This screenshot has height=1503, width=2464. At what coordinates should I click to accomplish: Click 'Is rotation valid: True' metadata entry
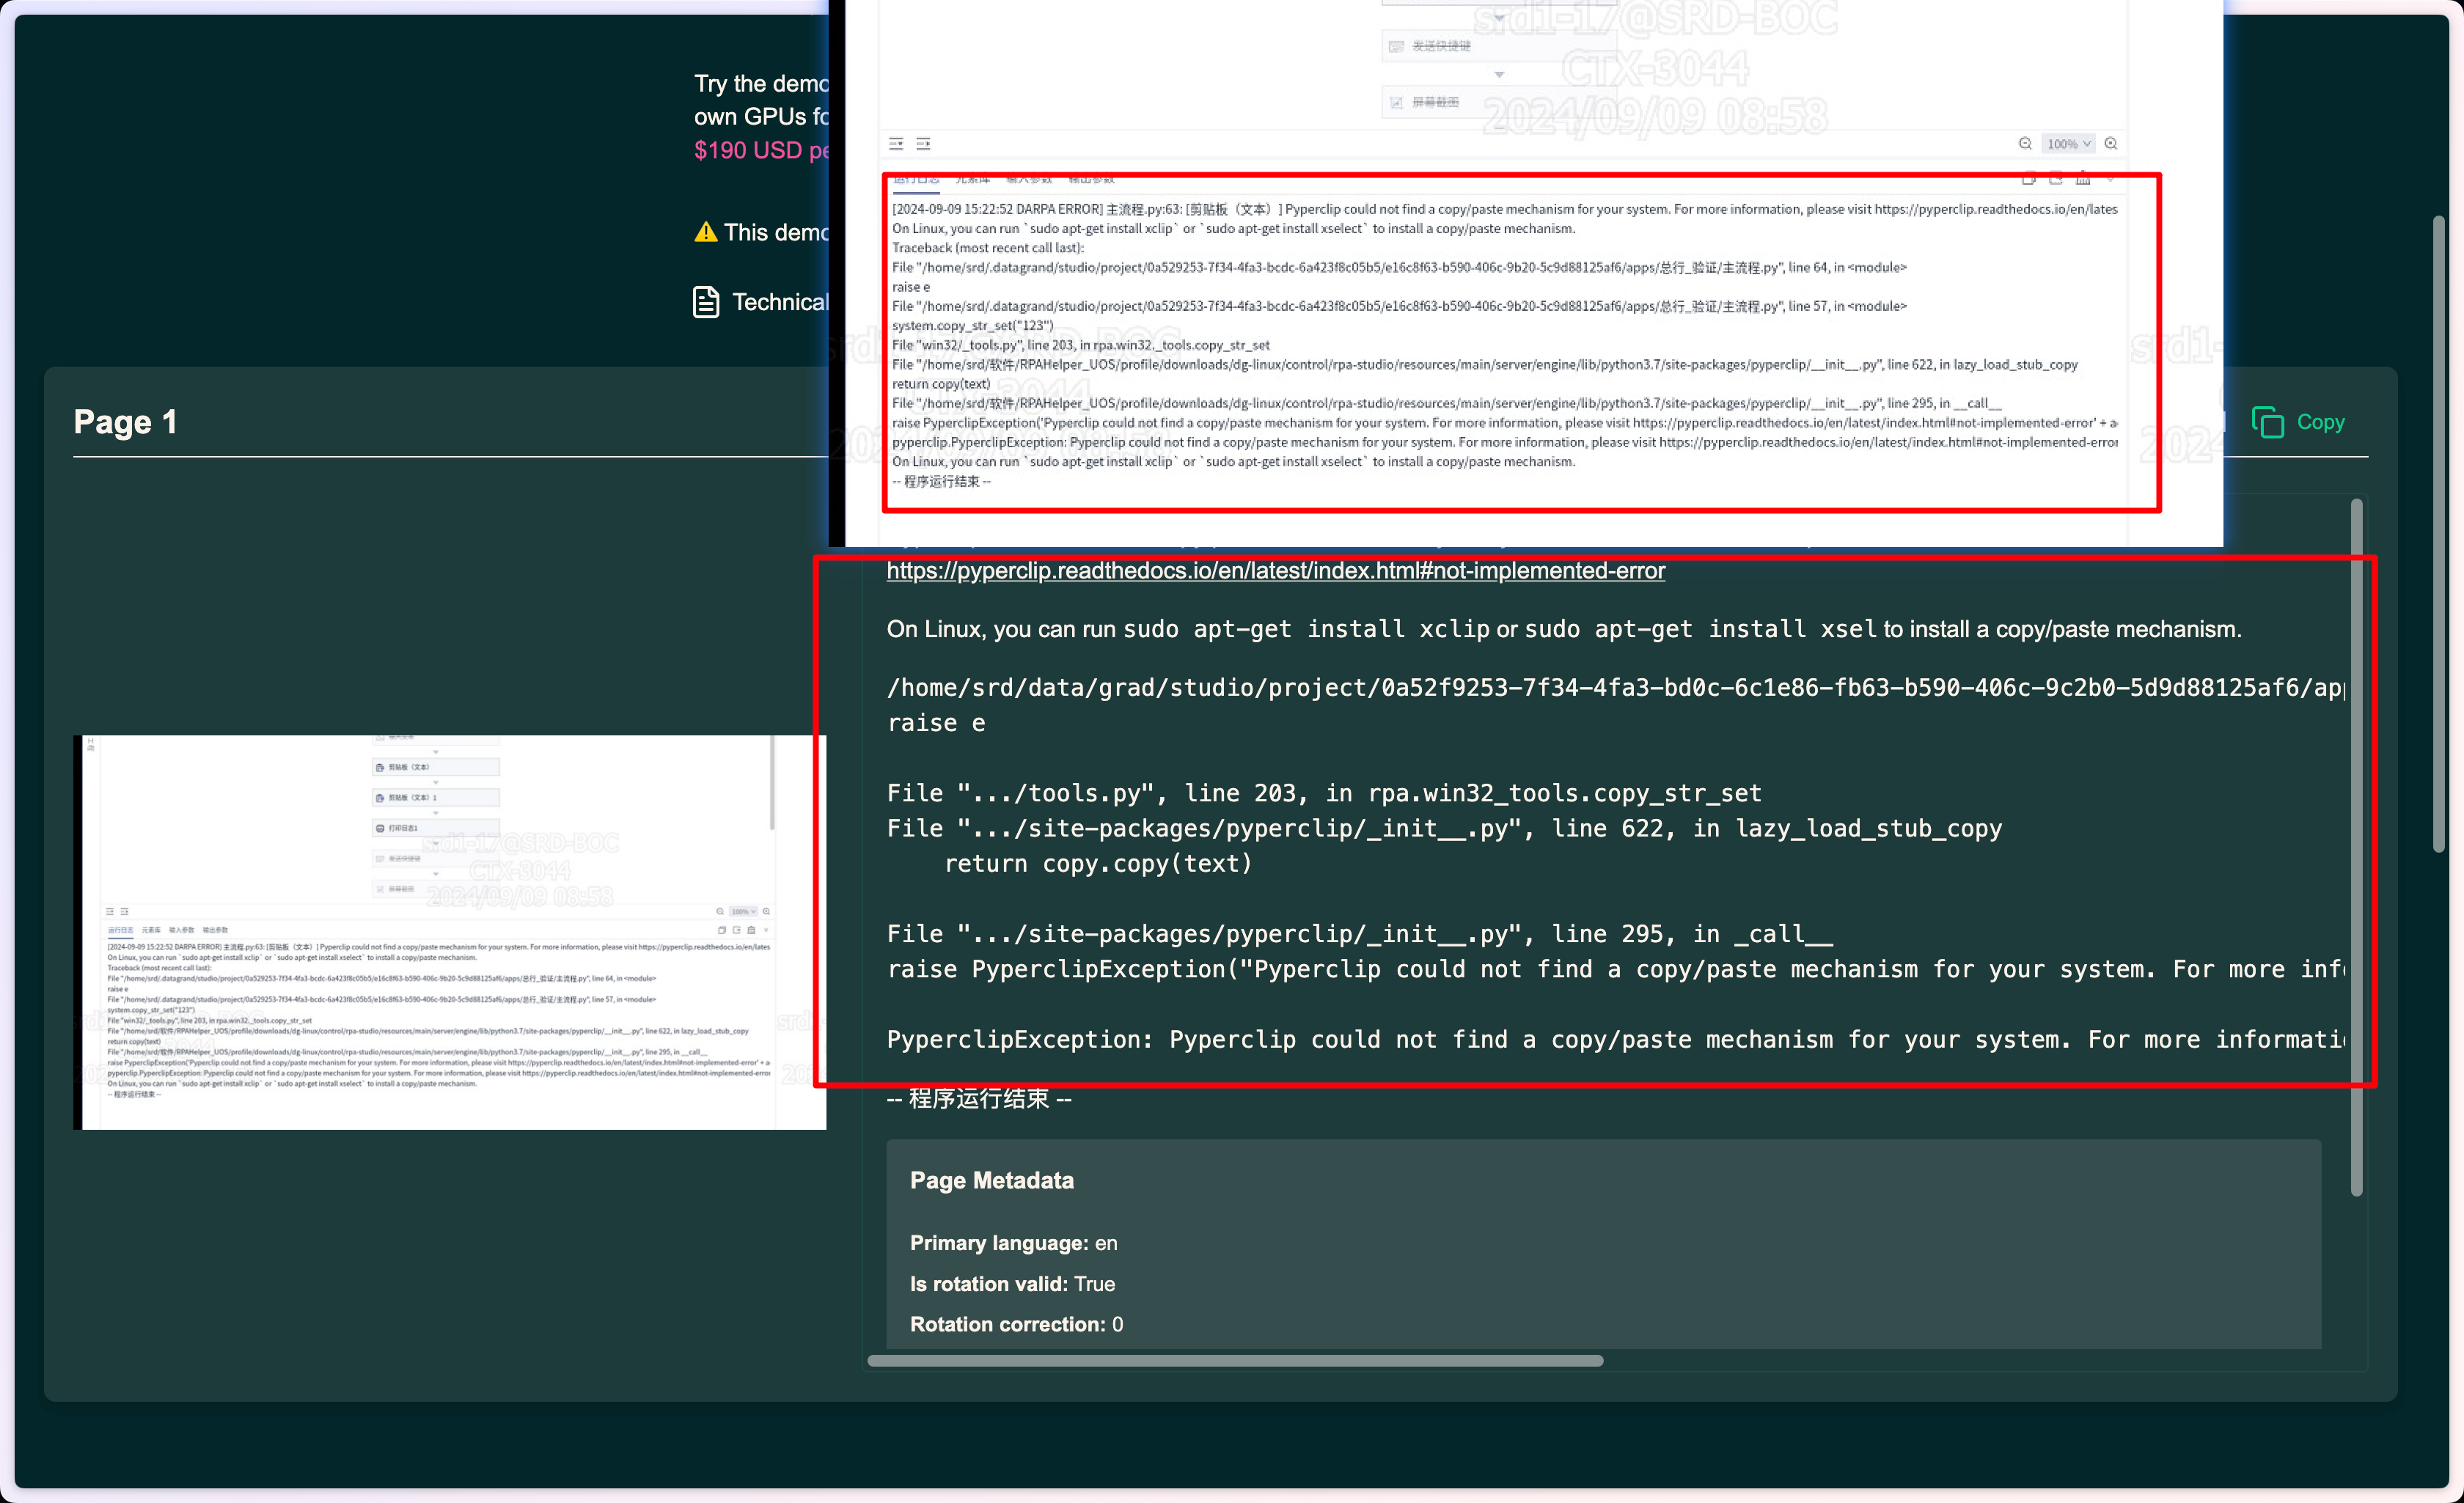click(1012, 1284)
